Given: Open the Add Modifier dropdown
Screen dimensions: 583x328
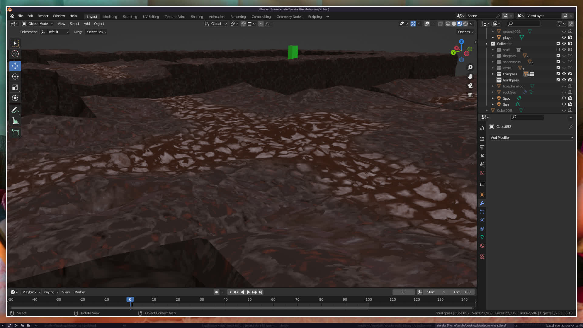Looking at the screenshot, I should (531, 138).
